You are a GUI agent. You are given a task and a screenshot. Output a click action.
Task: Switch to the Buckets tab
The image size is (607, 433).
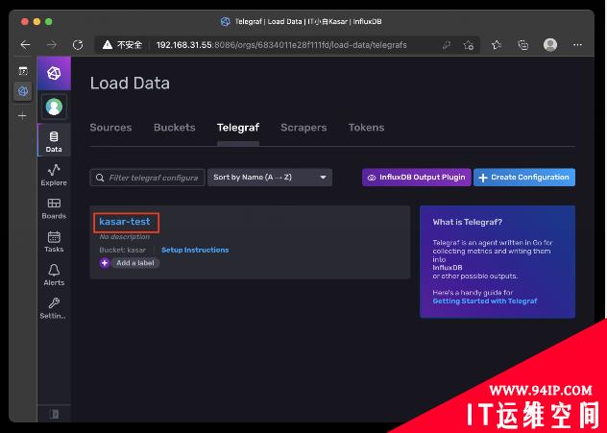point(175,128)
